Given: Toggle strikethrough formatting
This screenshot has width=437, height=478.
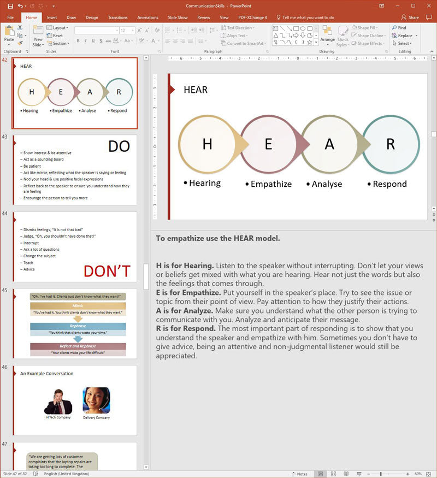Looking at the screenshot, I should pyautogui.click(x=108, y=40).
